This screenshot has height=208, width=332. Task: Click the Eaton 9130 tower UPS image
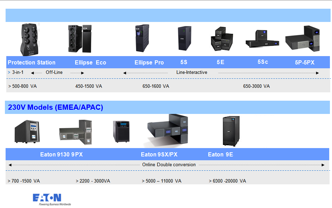(x=27, y=132)
